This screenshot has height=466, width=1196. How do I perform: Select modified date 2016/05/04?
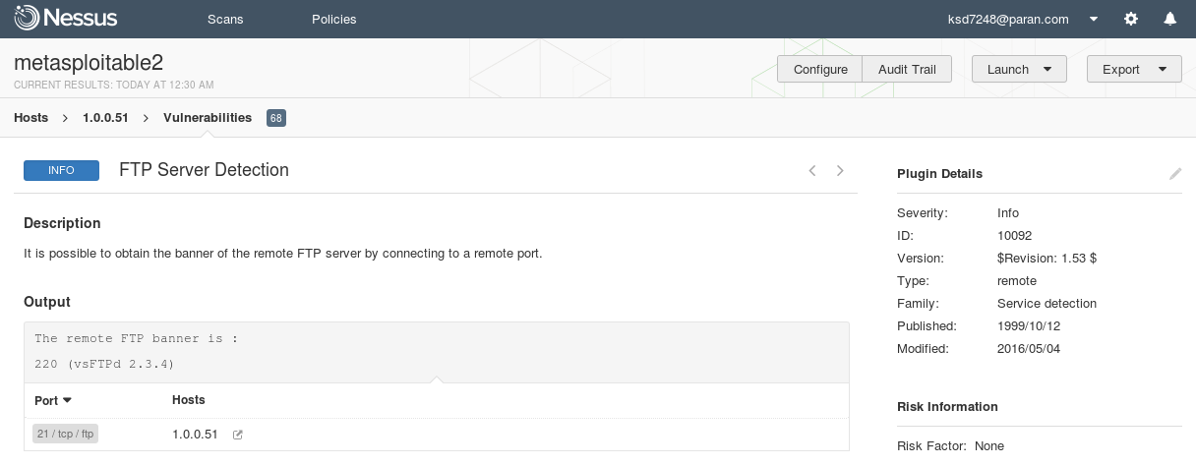[x=1029, y=348]
